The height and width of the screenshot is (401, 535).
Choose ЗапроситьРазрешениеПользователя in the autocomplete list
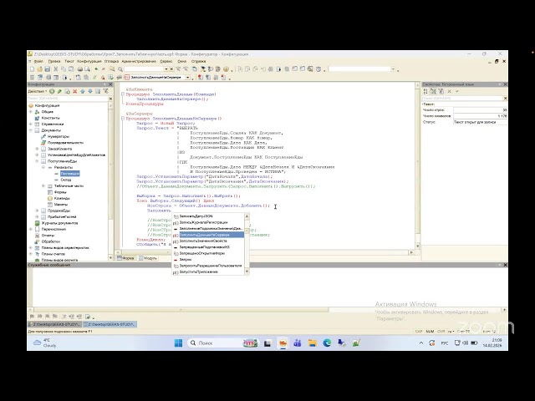208,266
